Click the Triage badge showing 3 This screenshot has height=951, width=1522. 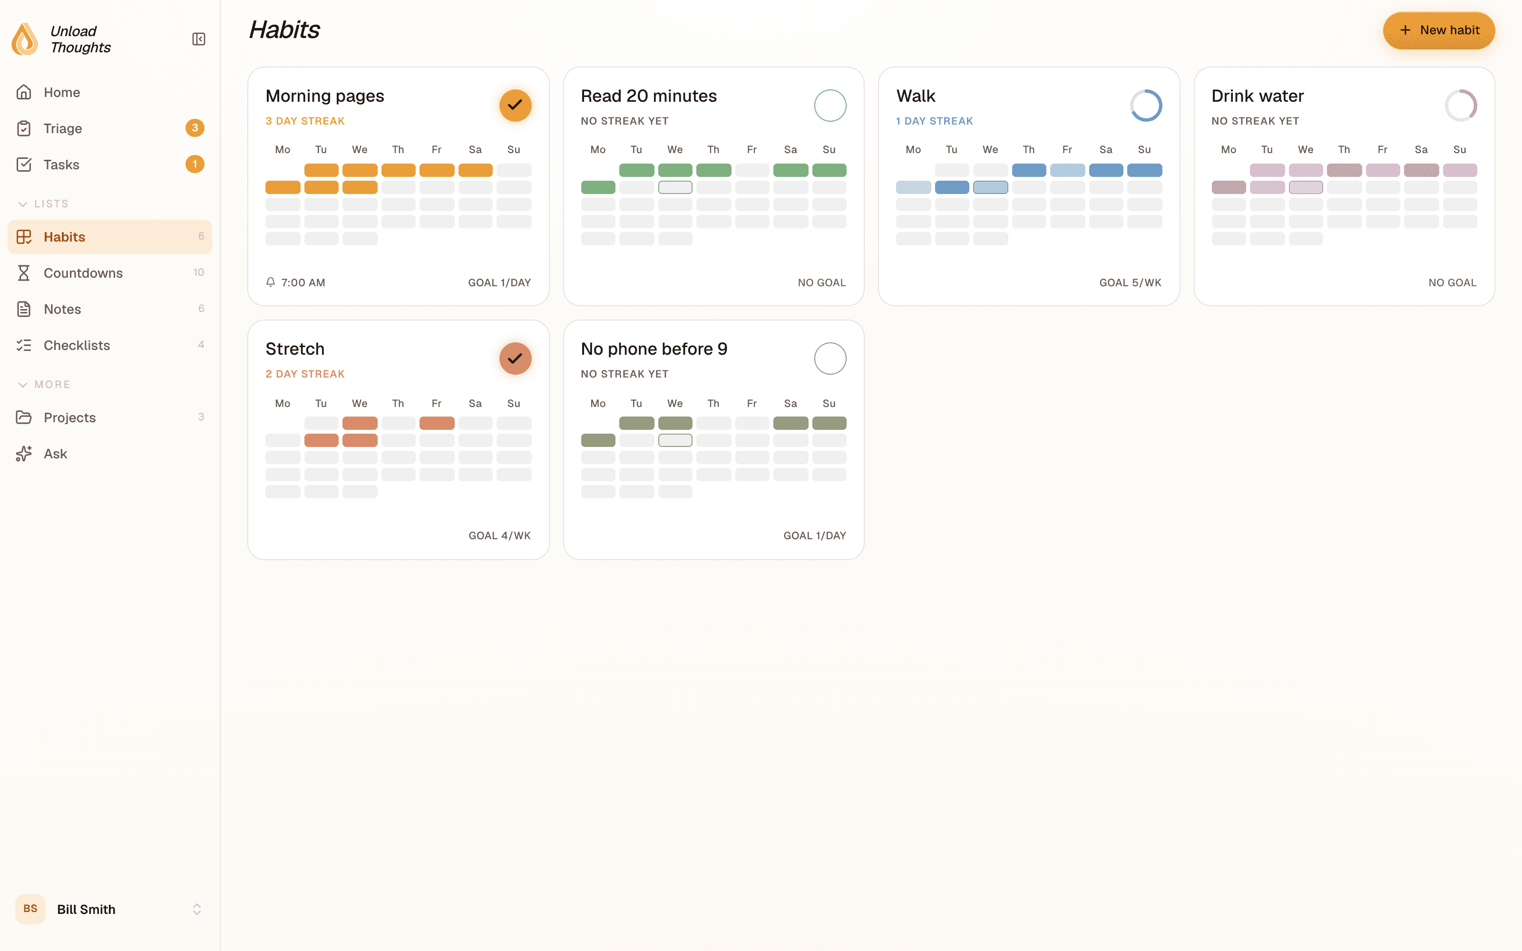[195, 128]
